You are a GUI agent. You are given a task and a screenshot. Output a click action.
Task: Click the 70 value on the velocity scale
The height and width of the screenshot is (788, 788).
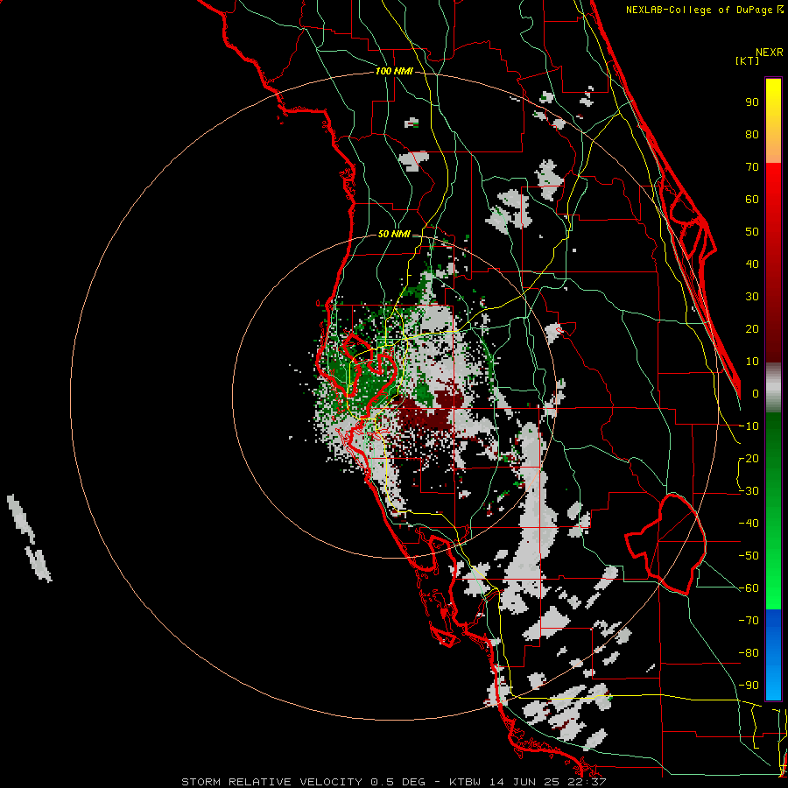pos(752,167)
